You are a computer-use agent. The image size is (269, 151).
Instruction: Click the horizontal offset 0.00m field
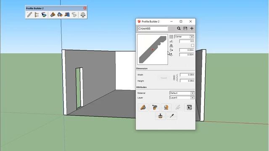(187, 50)
